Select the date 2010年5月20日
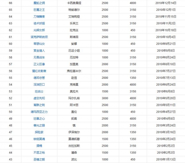This screenshot has width=185, height=163. click(166, 98)
